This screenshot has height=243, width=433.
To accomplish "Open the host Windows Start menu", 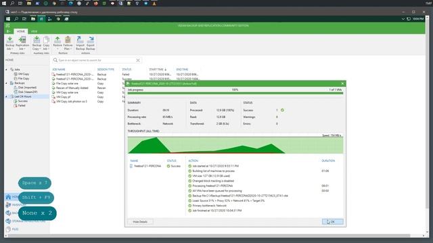I will click(x=4, y=3).
